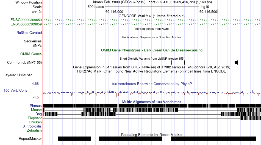Click the Sequences track label

33,41
